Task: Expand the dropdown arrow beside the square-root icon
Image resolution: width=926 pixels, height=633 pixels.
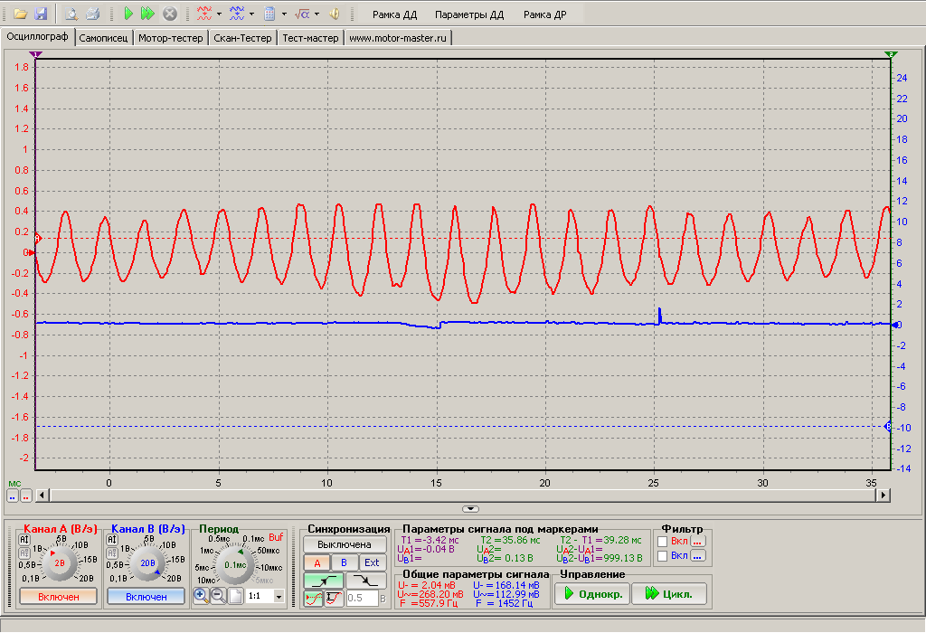Action: tap(317, 14)
